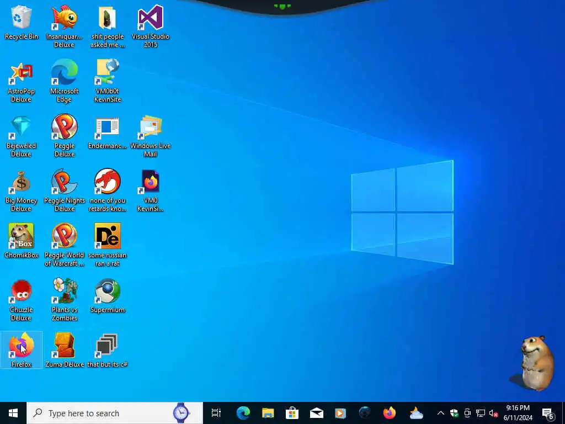Open the weather widget in the taskbar
Image resolution: width=565 pixels, height=424 pixels.
point(416,413)
